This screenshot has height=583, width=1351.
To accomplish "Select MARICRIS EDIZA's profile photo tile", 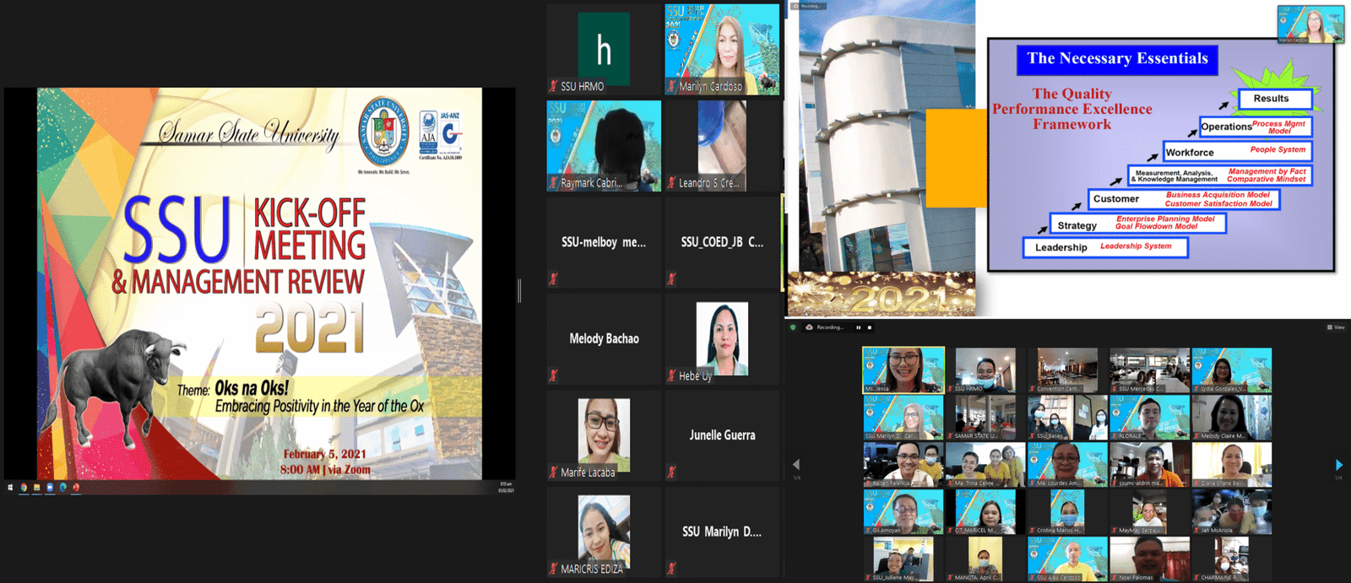I will (x=604, y=532).
